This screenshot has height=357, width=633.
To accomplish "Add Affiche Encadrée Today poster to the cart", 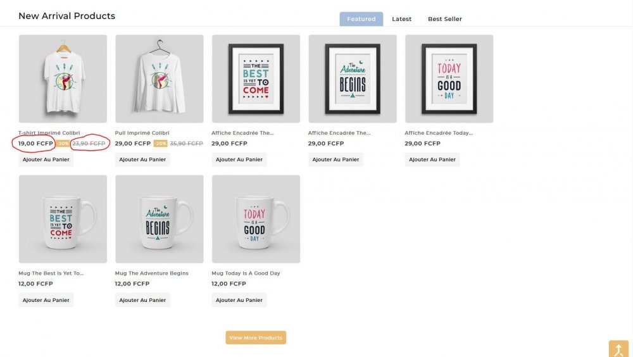I will (x=432, y=160).
